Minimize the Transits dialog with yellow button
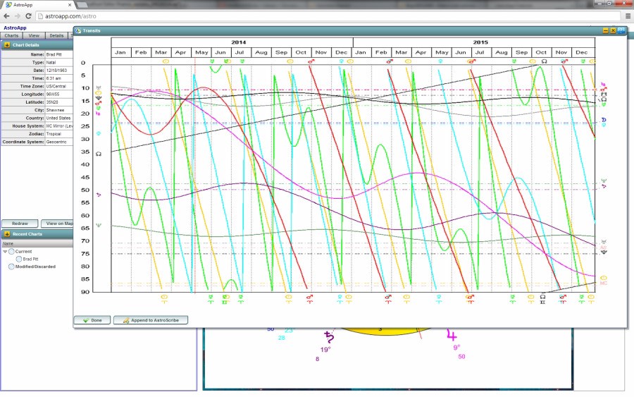The image size is (634, 397). pyautogui.click(x=605, y=31)
